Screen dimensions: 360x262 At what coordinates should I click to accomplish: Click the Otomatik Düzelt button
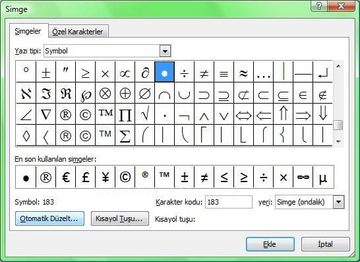[x=49, y=218]
